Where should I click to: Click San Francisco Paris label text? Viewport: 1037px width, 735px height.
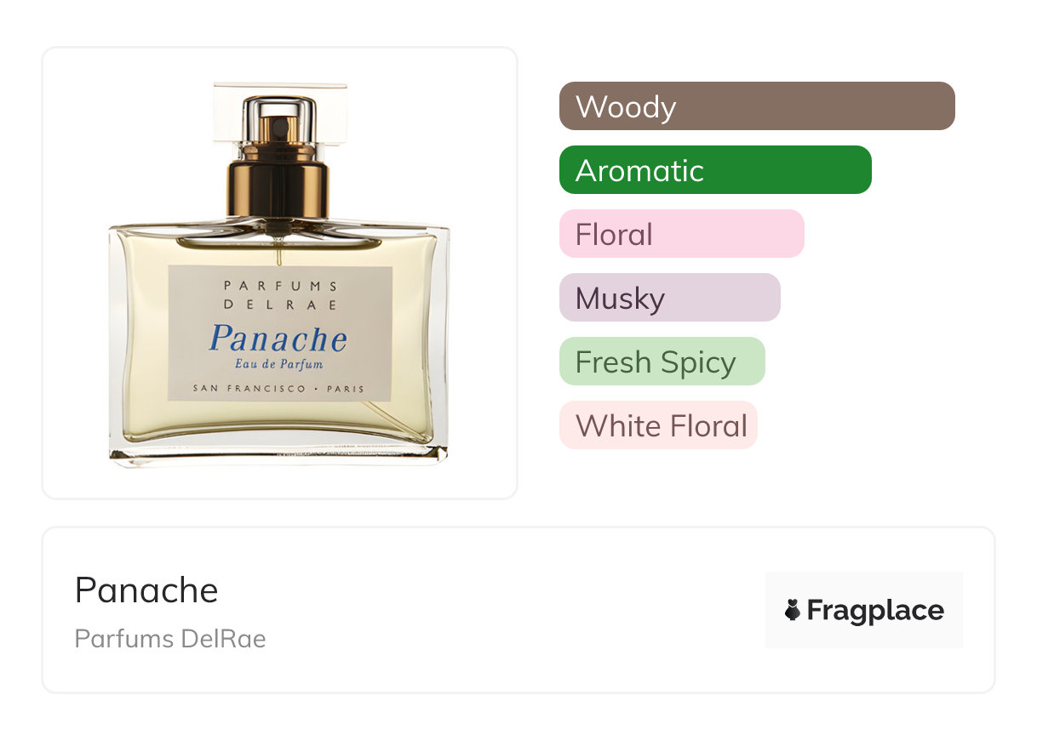(278, 389)
